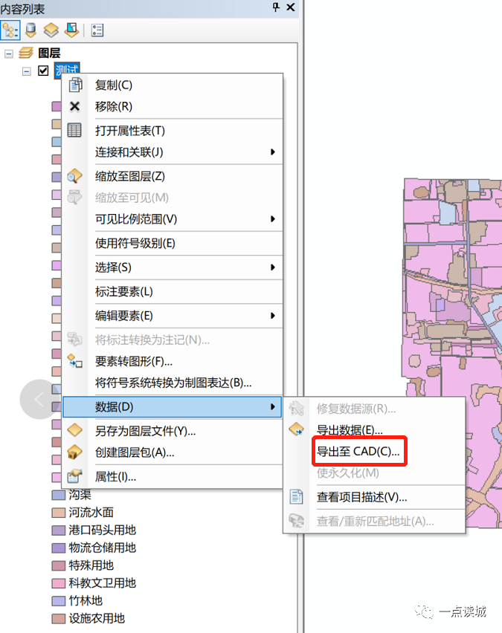Click the 要素转图形 convert icon
The image size is (502, 633).
[x=75, y=361]
